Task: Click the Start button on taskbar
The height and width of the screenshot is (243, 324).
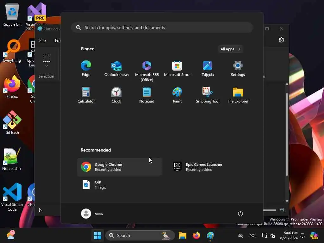Action: coord(97,235)
